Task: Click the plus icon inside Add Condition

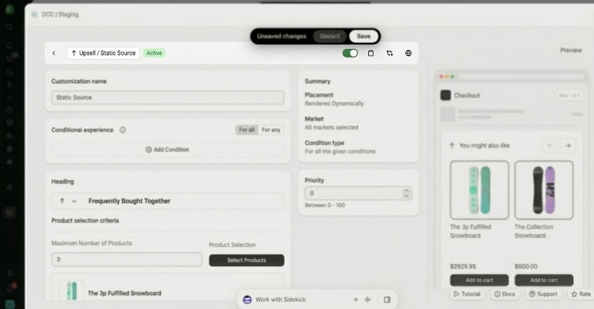Action: pyautogui.click(x=148, y=149)
